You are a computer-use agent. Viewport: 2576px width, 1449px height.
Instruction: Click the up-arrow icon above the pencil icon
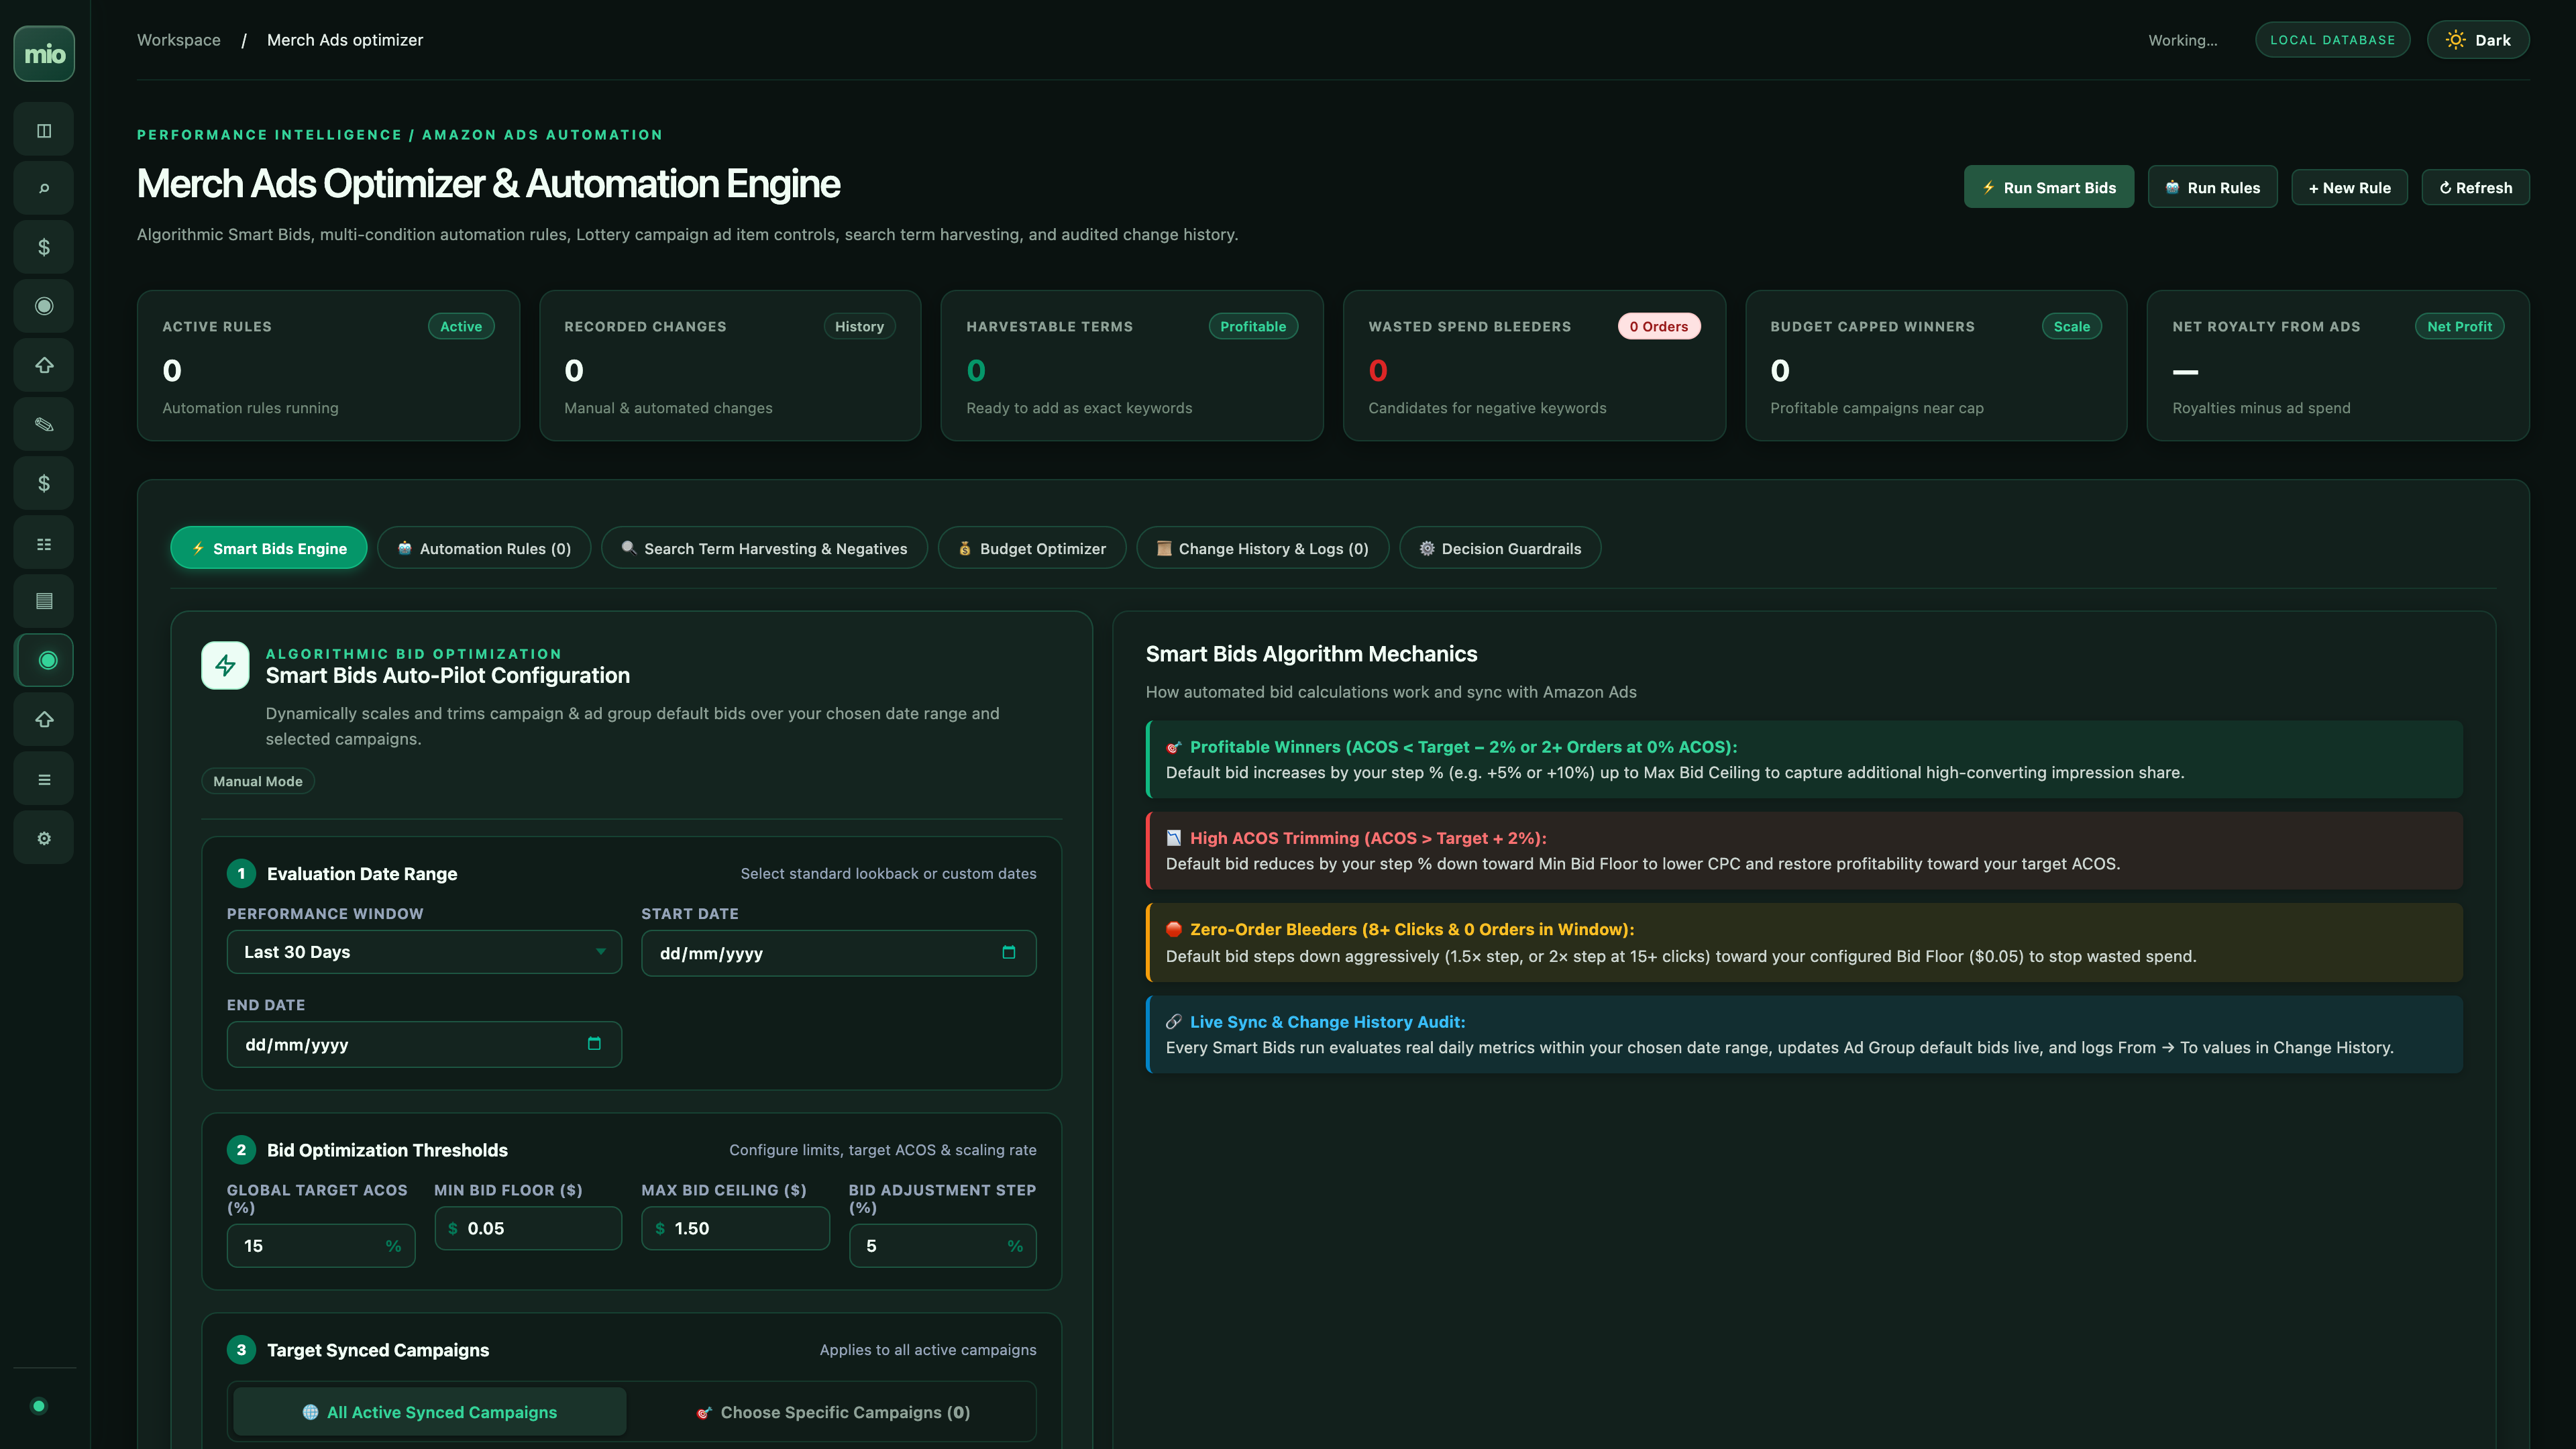coord(44,365)
